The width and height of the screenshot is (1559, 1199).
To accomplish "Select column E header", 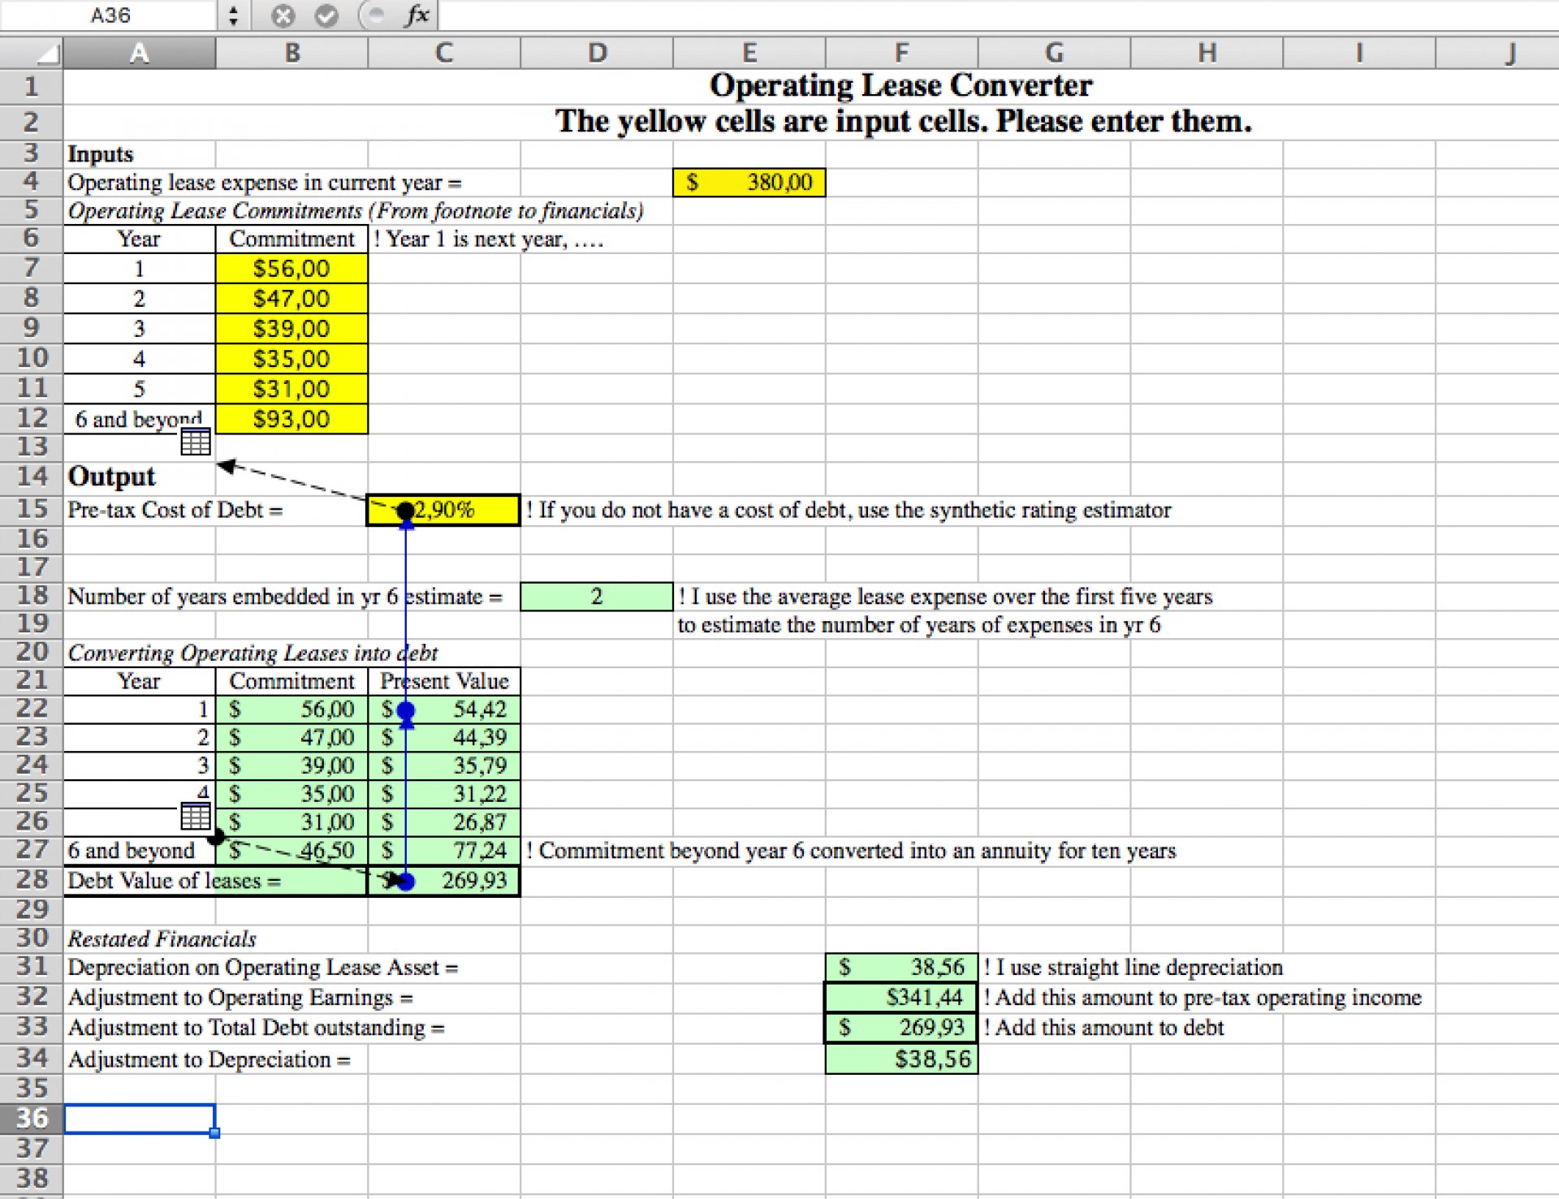I will click(749, 53).
